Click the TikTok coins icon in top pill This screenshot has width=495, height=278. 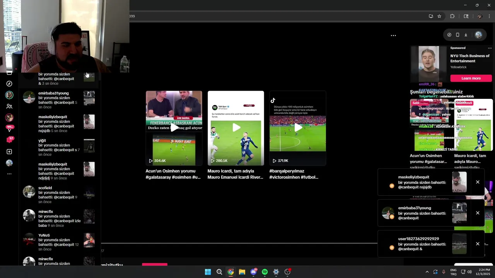pos(449,35)
